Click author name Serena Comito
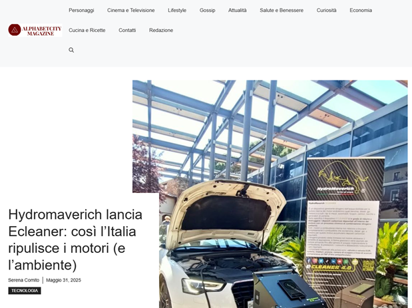The width and height of the screenshot is (412, 308). coord(24,280)
